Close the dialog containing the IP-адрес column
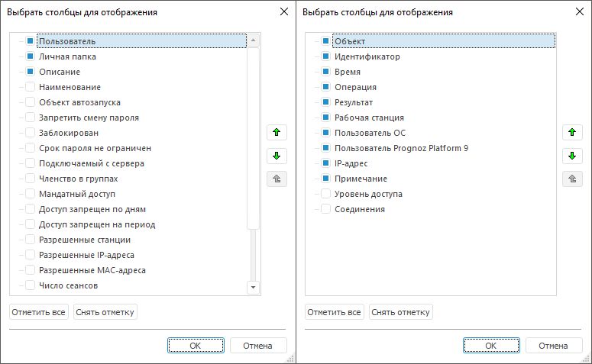This screenshot has width=592, height=364. tap(579, 12)
